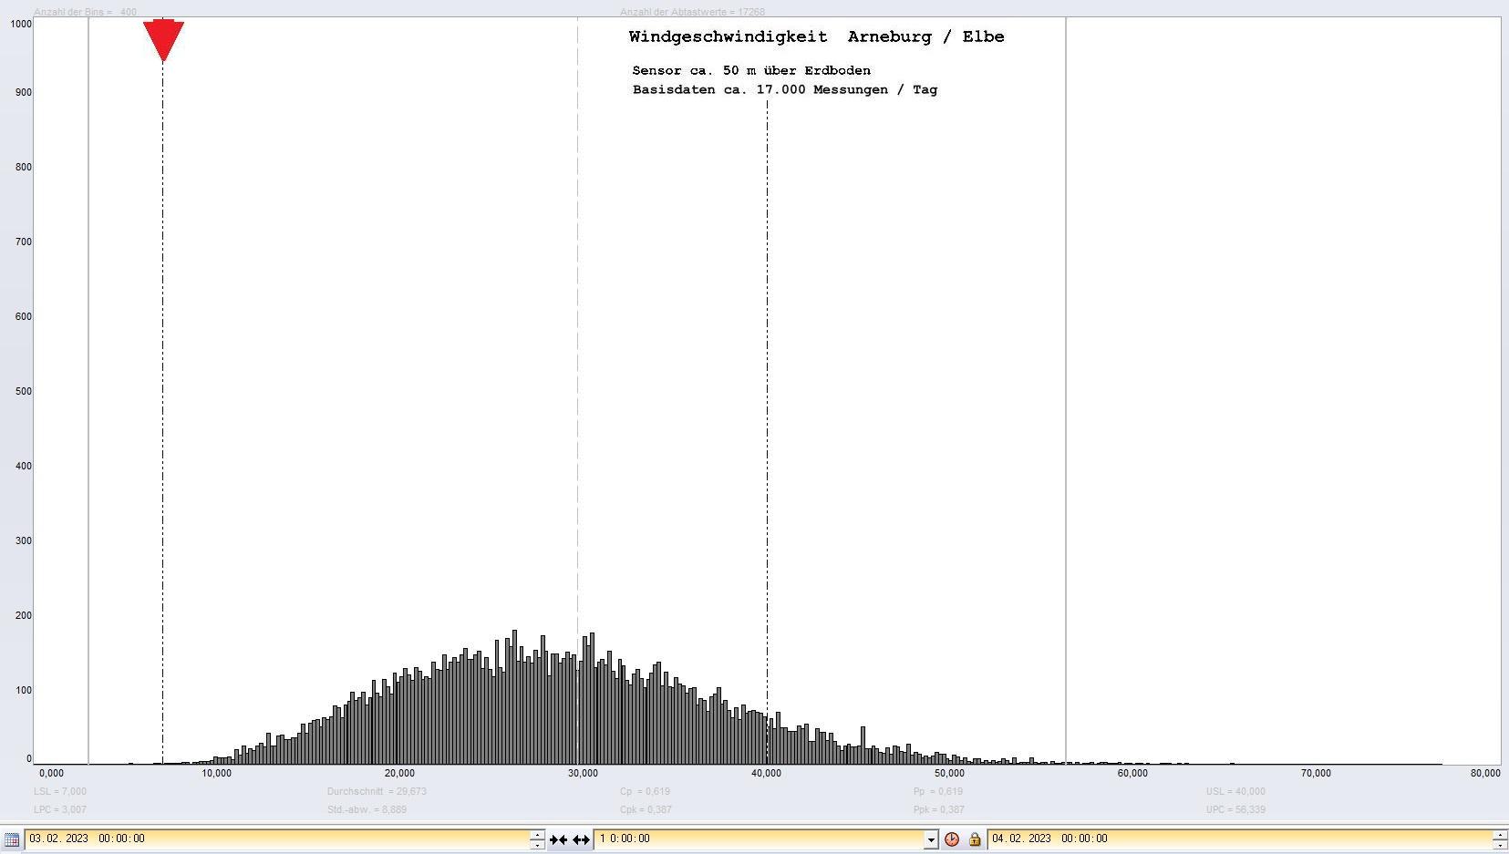Open the calendar icon beside start date

pos(12,839)
